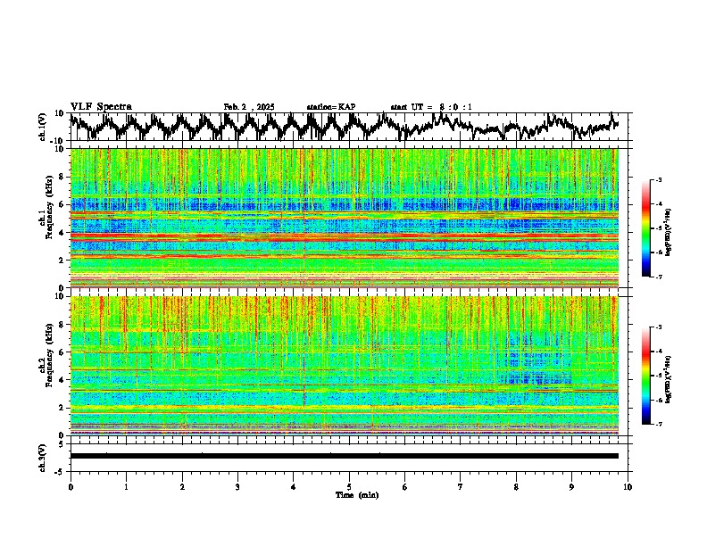Click the "start UT = 8 : 0 : 1" text
707x546 pixels.
tap(431, 107)
